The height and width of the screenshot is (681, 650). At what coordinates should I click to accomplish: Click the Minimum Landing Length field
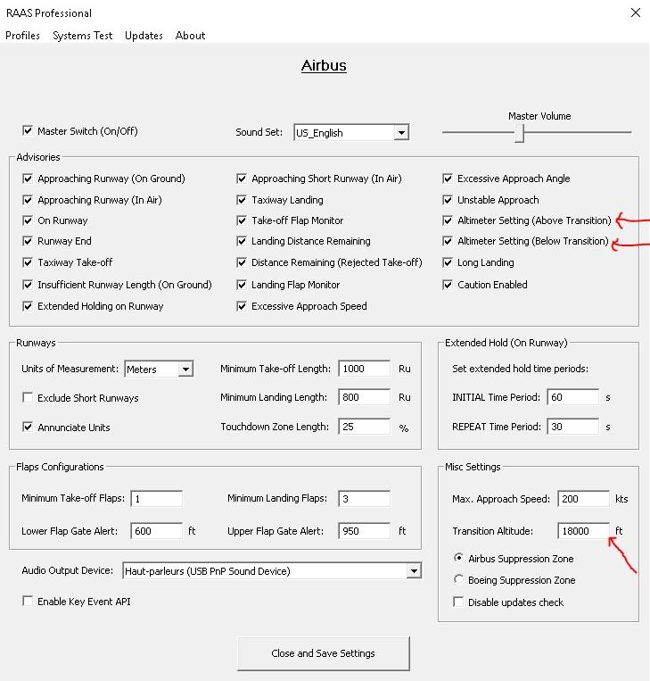(x=365, y=397)
